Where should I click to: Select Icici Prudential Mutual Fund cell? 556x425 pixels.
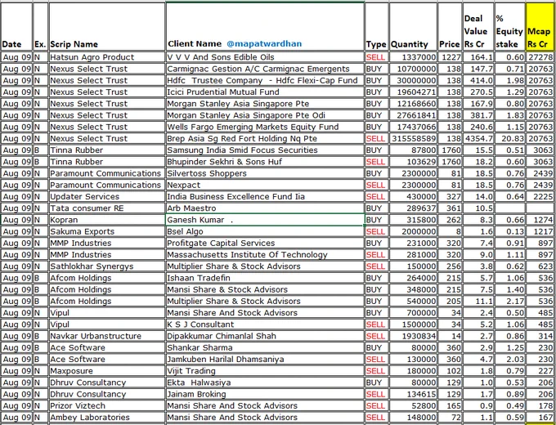(x=265, y=92)
